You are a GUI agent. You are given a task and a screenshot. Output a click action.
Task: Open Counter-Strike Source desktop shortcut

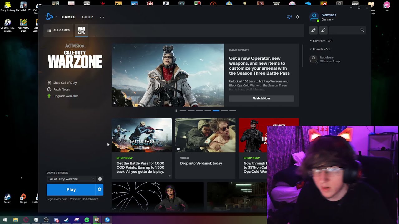pyautogui.click(x=8, y=26)
